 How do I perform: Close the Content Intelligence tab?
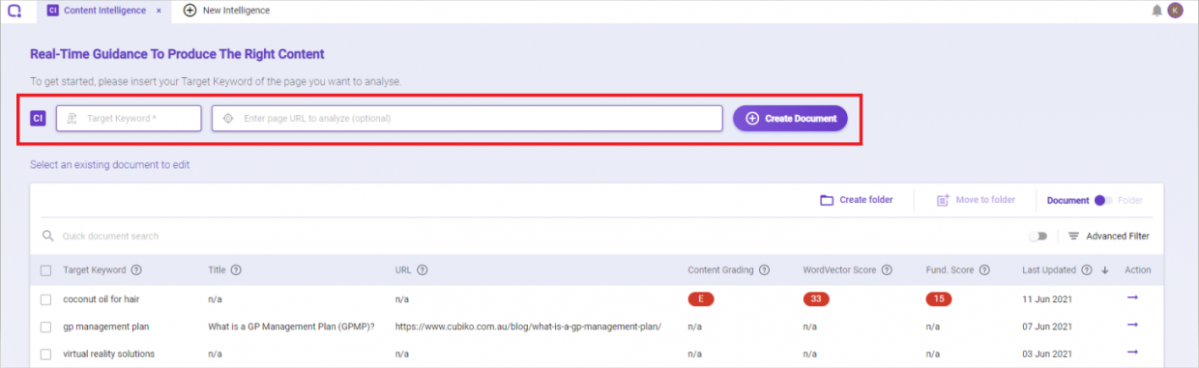159,11
